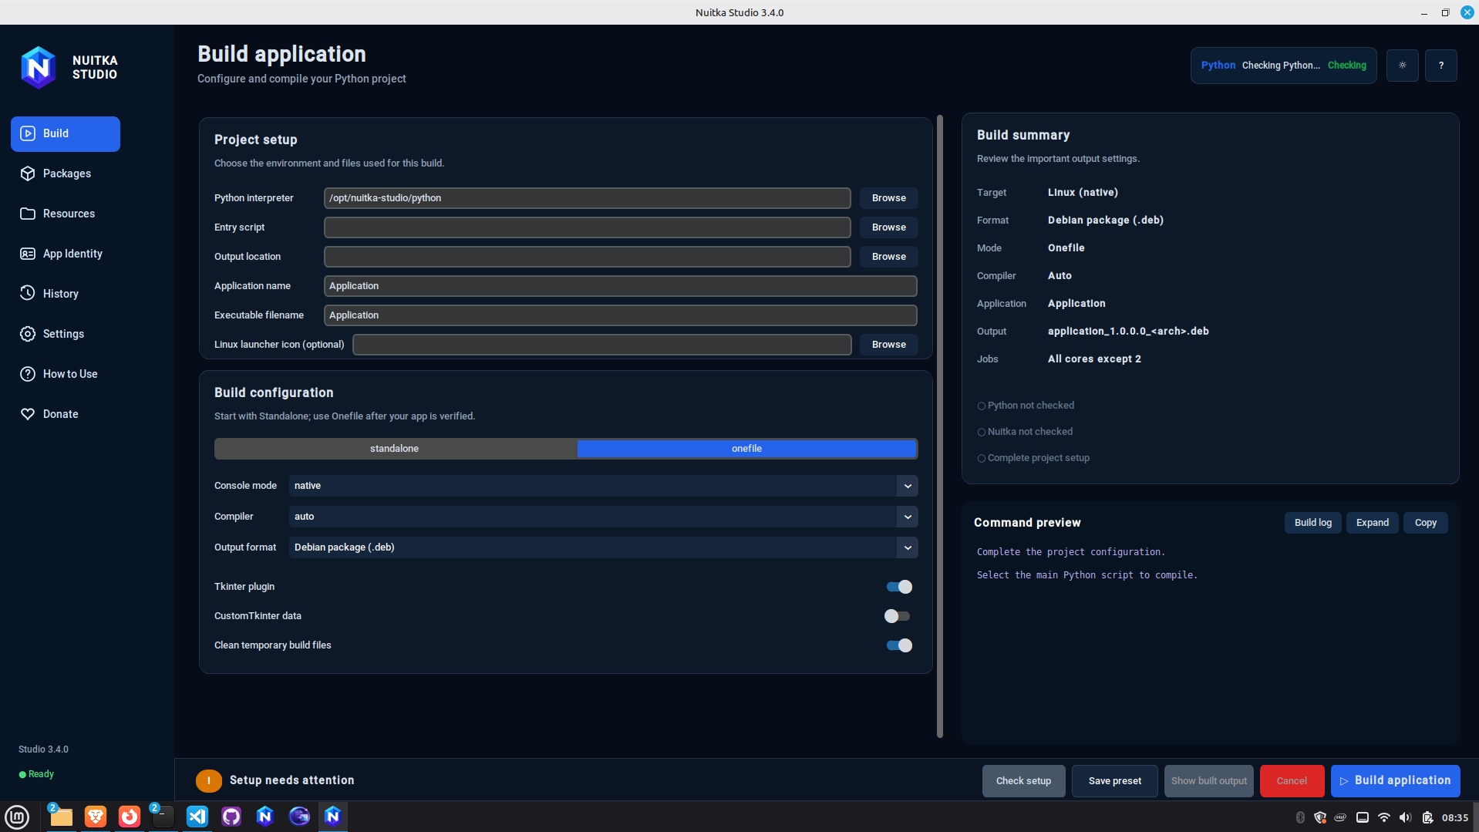Open the Donate page
The height and width of the screenshot is (832, 1479).
(x=66, y=414)
